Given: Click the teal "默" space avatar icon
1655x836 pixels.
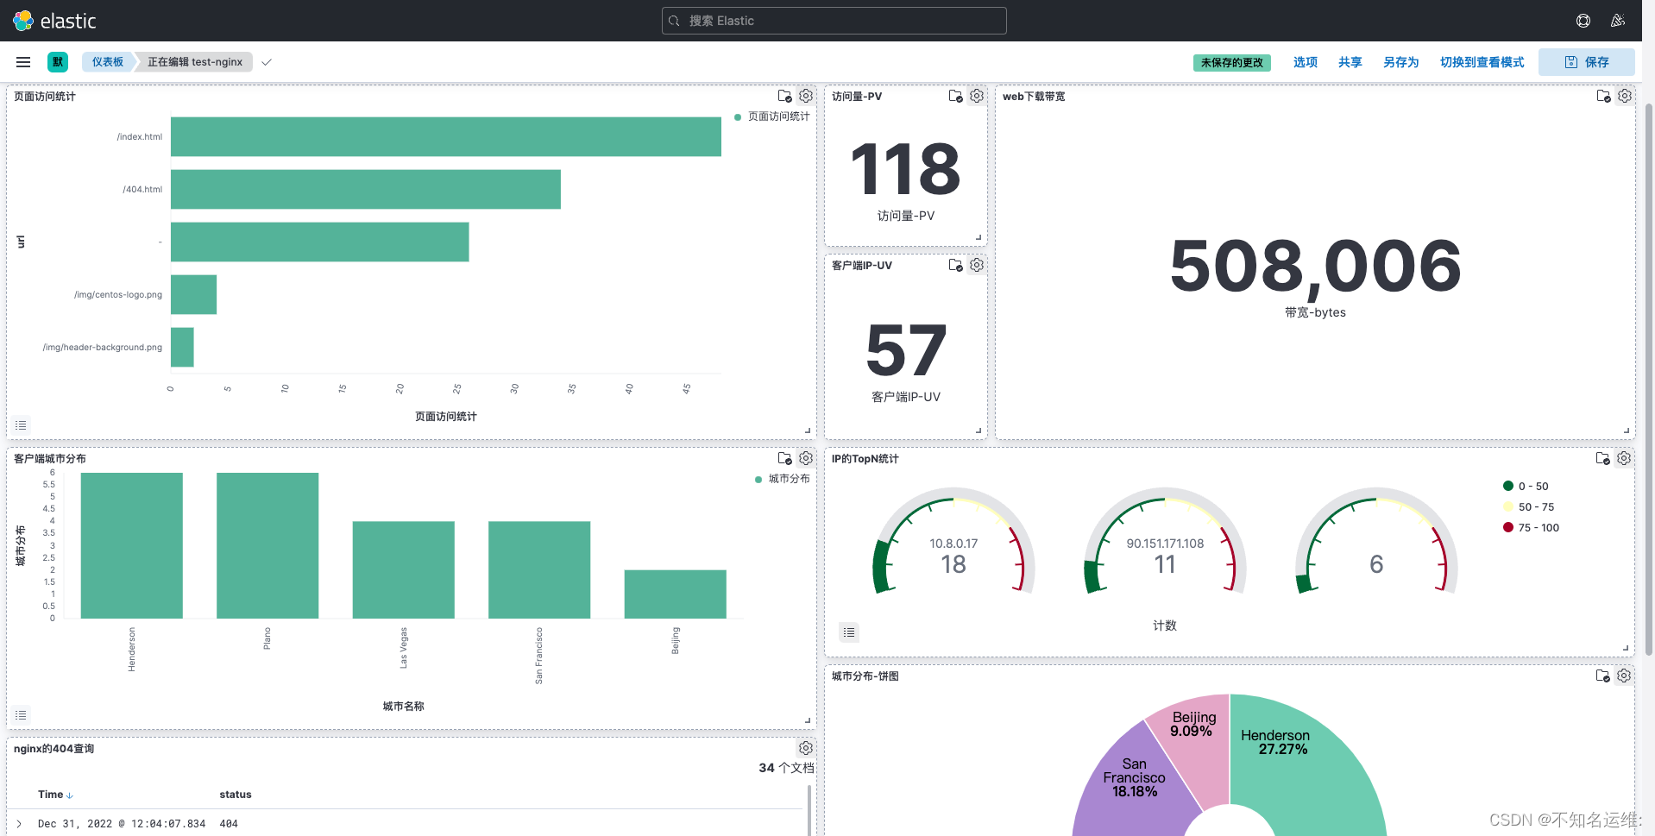Looking at the screenshot, I should coord(57,61).
